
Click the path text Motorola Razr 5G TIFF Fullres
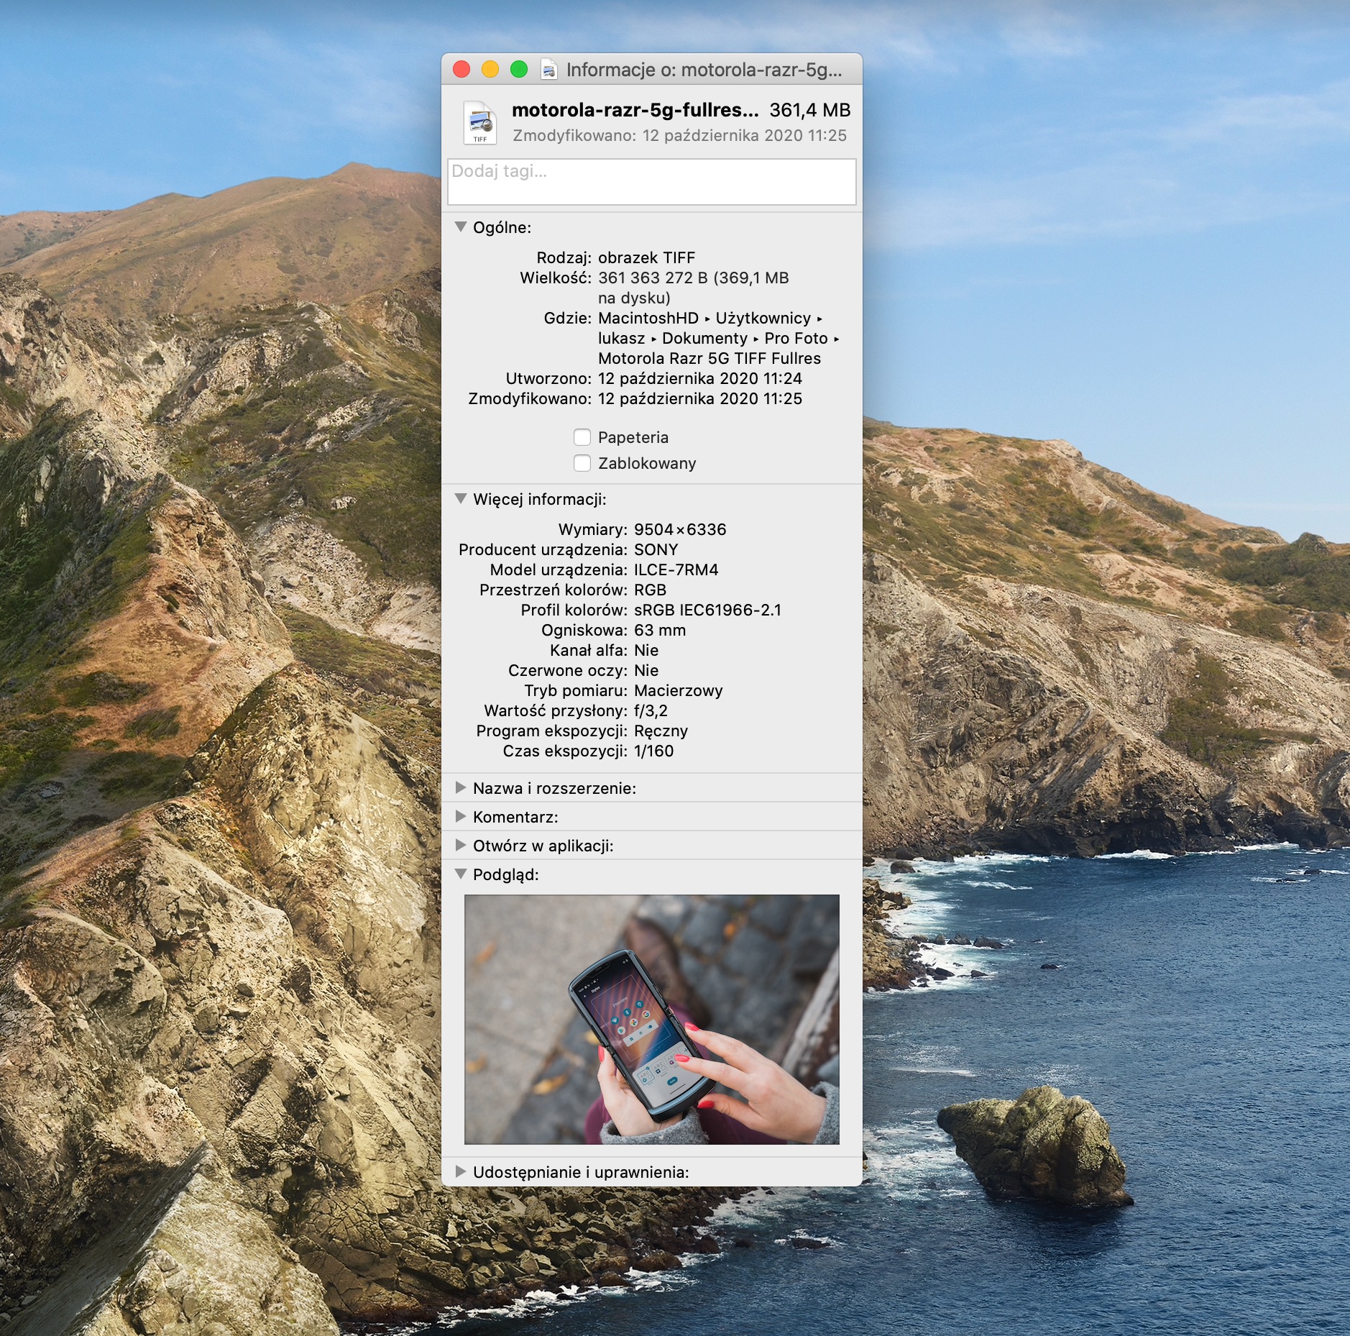click(x=710, y=358)
